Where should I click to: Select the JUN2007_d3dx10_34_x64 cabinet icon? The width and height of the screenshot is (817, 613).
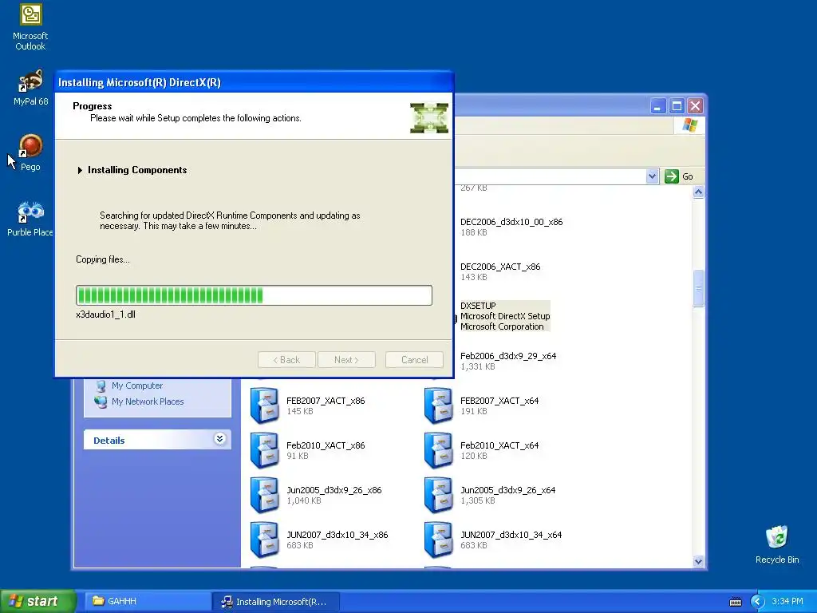438,540
